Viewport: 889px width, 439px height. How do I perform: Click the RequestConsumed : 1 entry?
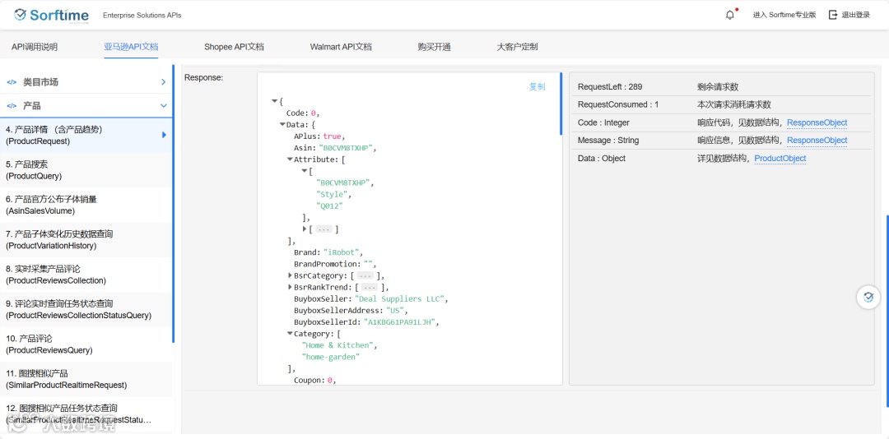(618, 104)
